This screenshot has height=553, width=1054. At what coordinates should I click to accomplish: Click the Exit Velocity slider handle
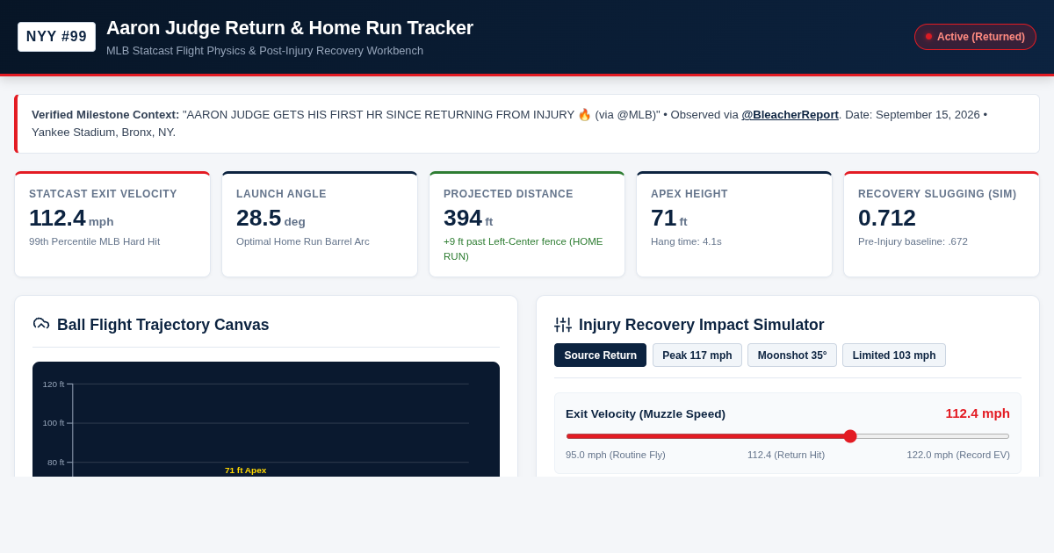[850, 436]
